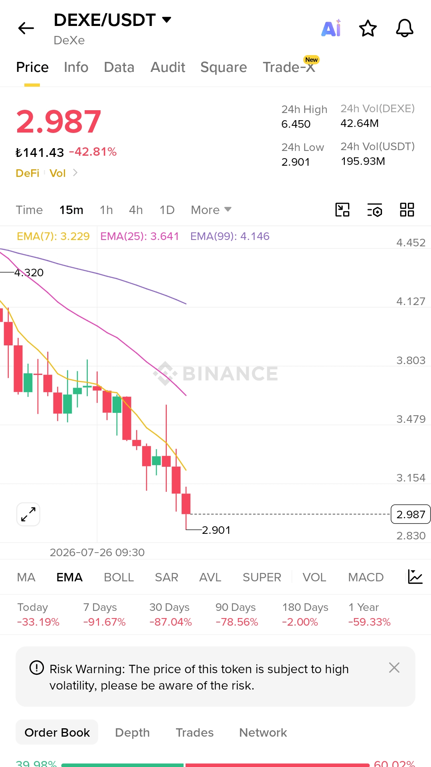The image size is (431, 767).
Task: Add DEXE/USDT to favorites with star
Action: [x=368, y=28]
